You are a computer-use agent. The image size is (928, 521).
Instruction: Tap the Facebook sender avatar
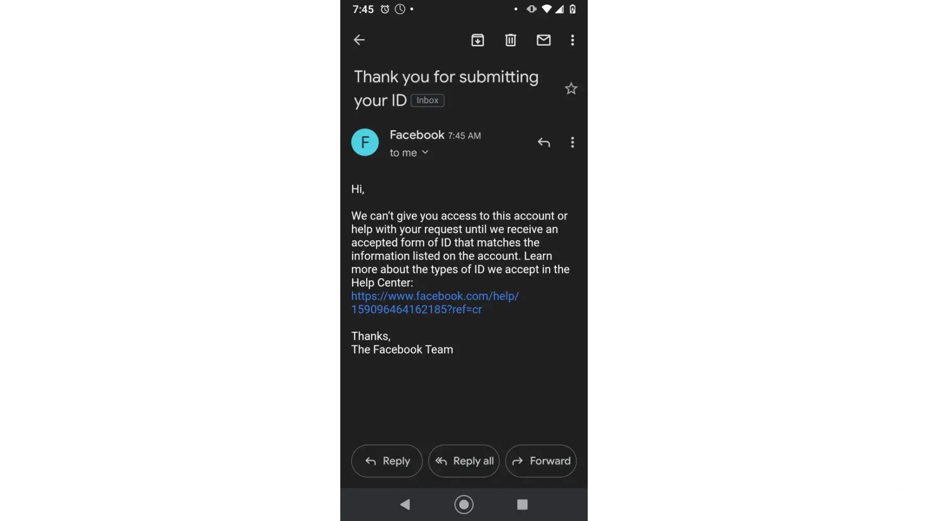click(365, 142)
